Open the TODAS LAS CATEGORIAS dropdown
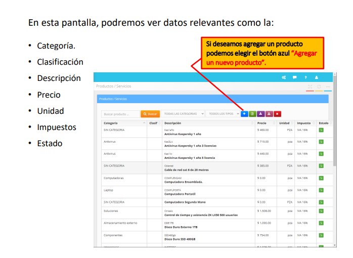The width and height of the screenshot is (353, 258). click(183, 114)
